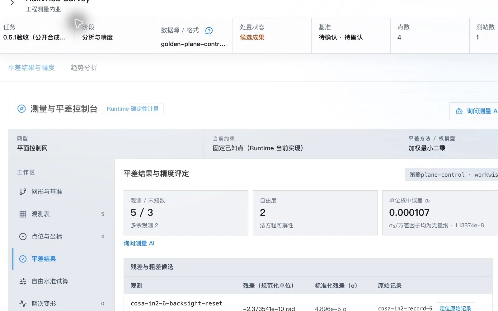
Task: Click the 平差结果与精度评定 heading
Action: [x=156, y=174]
